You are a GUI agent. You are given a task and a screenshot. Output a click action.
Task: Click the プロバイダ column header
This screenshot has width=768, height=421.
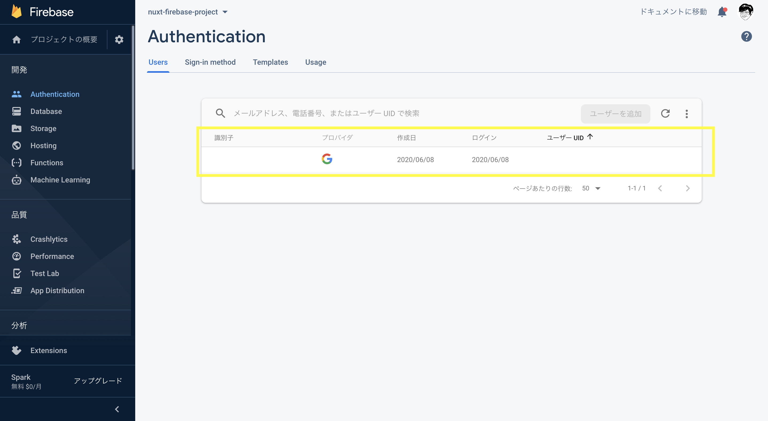click(x=337, y=137)
